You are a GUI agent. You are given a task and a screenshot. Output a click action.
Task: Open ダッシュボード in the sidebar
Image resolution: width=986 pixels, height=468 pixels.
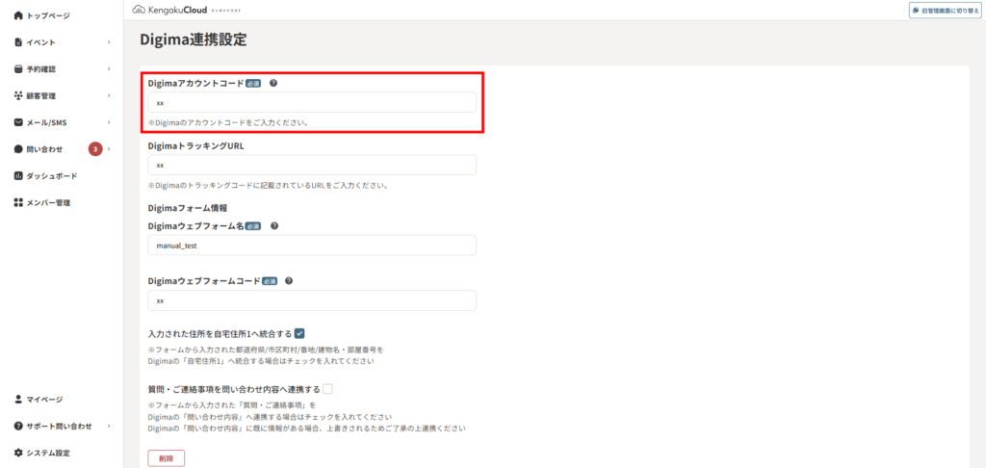(52, 176)
